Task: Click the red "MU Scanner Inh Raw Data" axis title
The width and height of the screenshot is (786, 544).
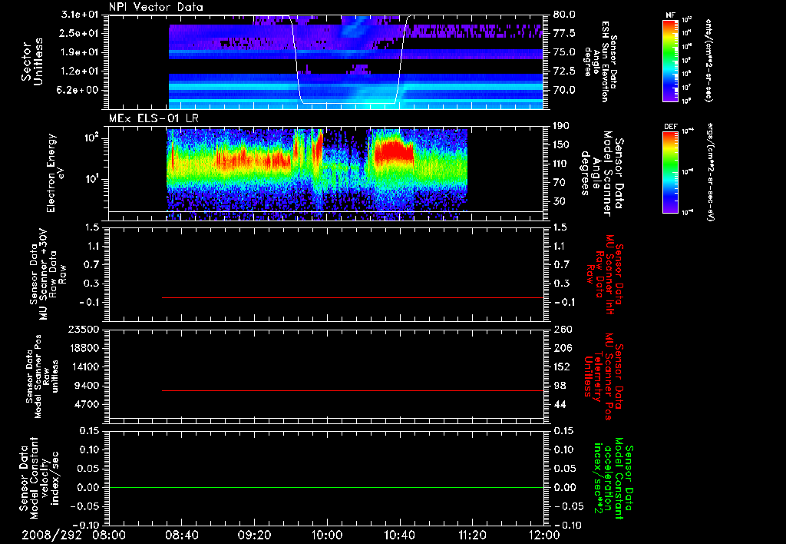Action: (605, 274)
